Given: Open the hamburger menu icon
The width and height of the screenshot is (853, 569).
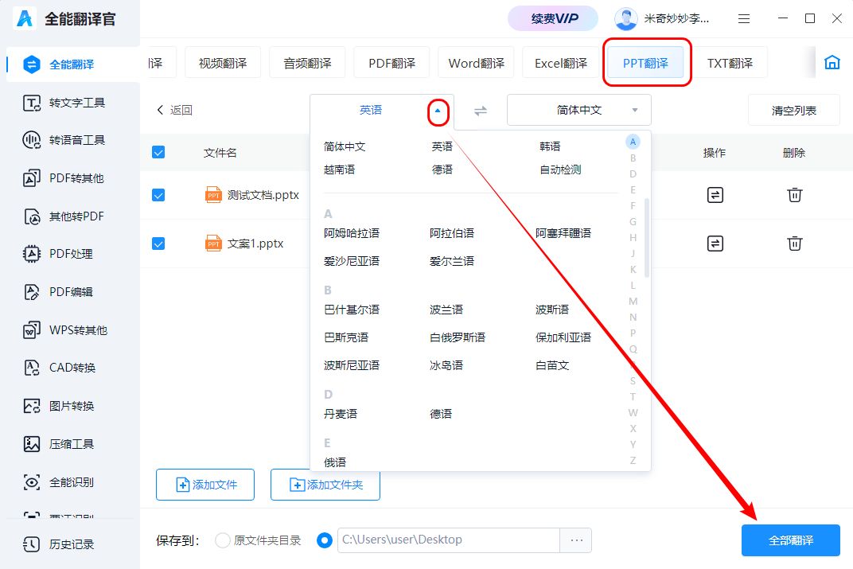Looking at the screenshot, I should click(x=744, y=19).
